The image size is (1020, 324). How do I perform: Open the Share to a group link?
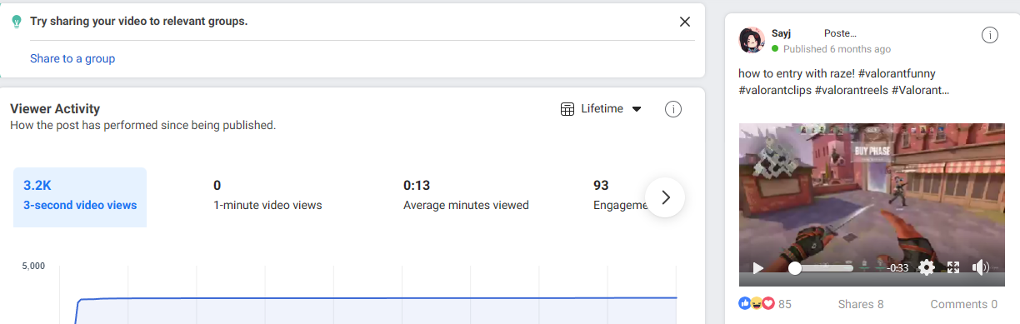(72, 58)
